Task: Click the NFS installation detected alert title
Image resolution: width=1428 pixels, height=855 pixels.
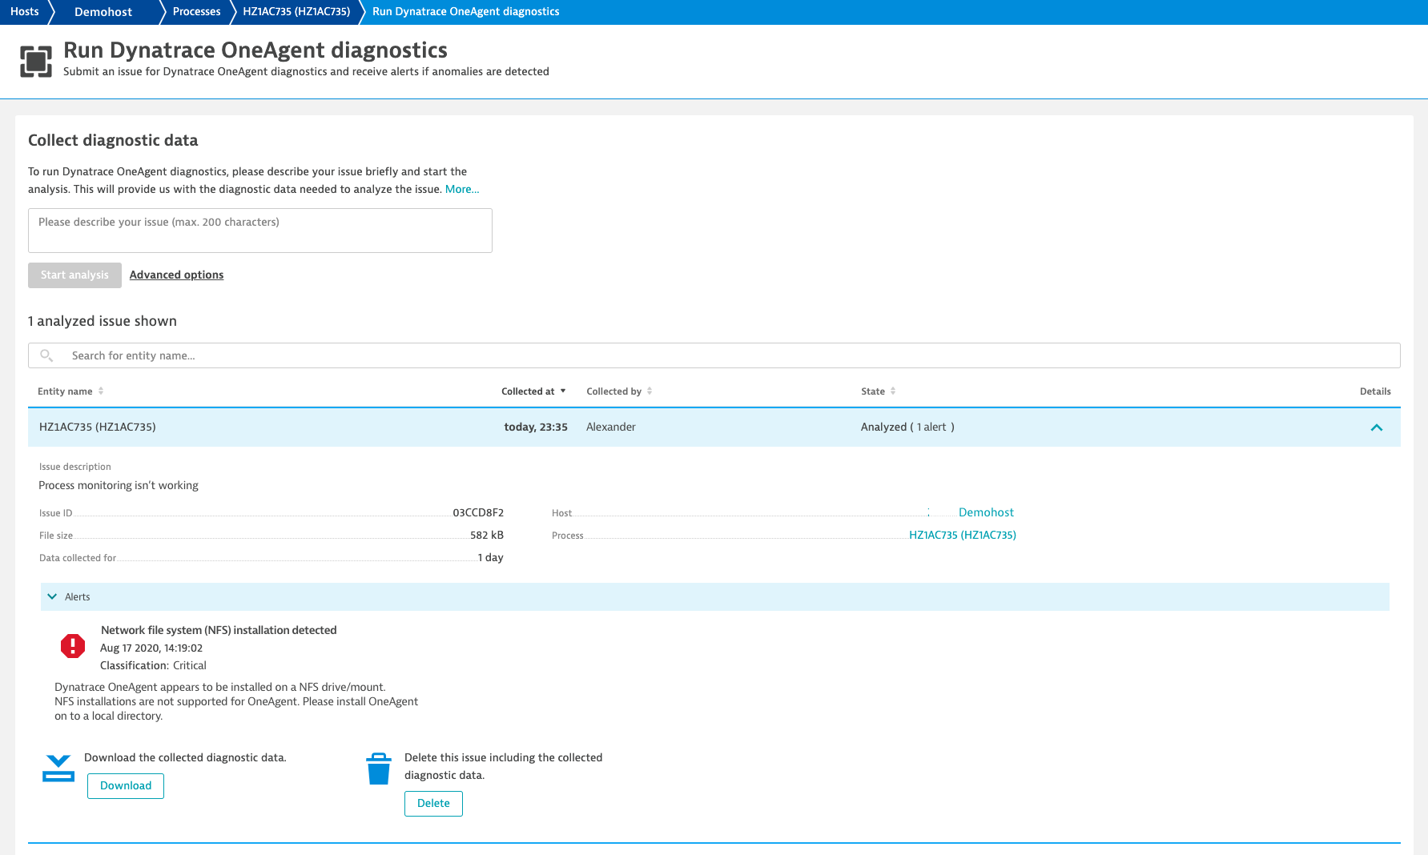Action: pos(219,631)
